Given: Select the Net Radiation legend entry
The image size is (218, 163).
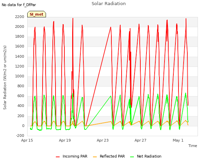Looking at the screenshot, I should (x=146, y=156).
